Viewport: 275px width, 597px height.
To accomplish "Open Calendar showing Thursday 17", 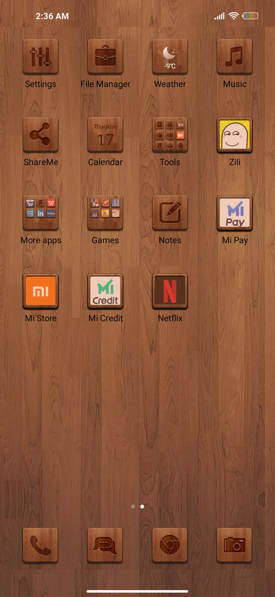I will pos(105,135).
